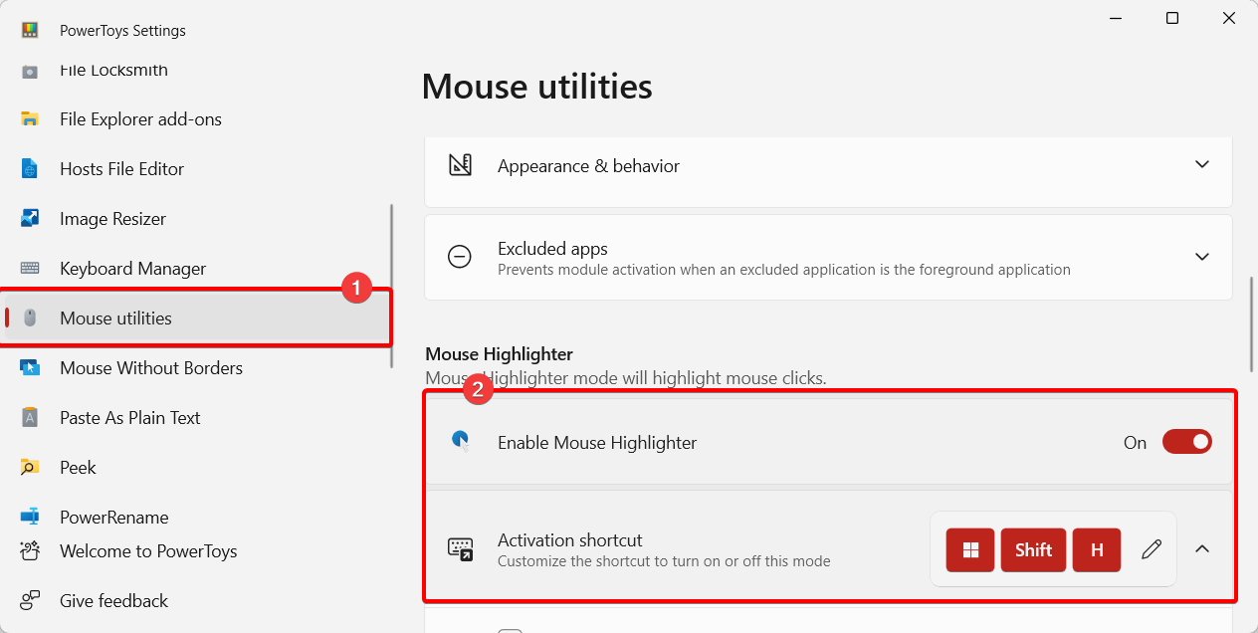Click the sidebar navigation scrollbar
1258x633 pixels.
(x=392, y=287)
